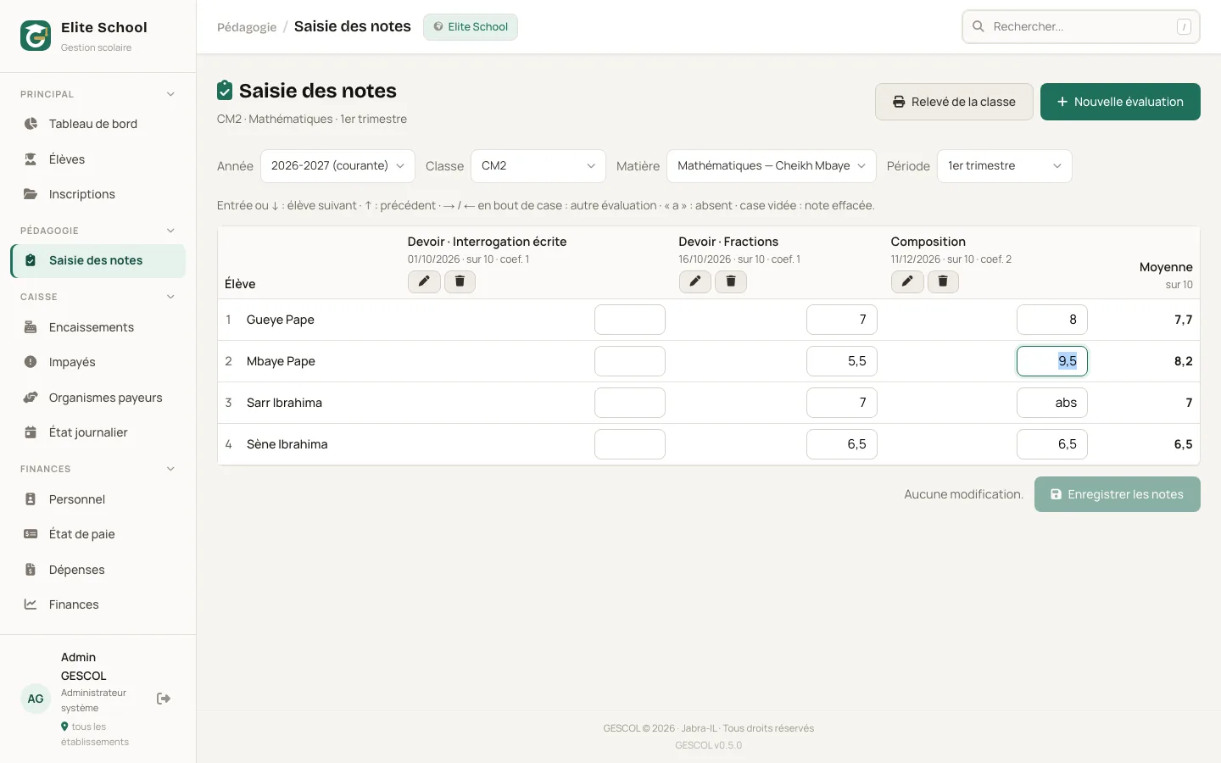This screenshot has width=1221, height=763.
Task: Open Inscriptions page
Action: (x=98, y=194)
